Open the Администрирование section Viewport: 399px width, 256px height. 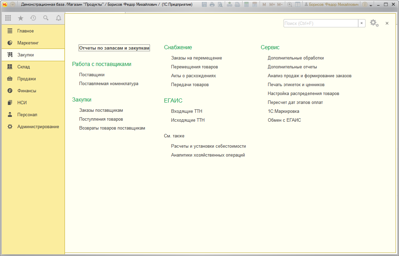pyautogui.click(x=33, y=126)
